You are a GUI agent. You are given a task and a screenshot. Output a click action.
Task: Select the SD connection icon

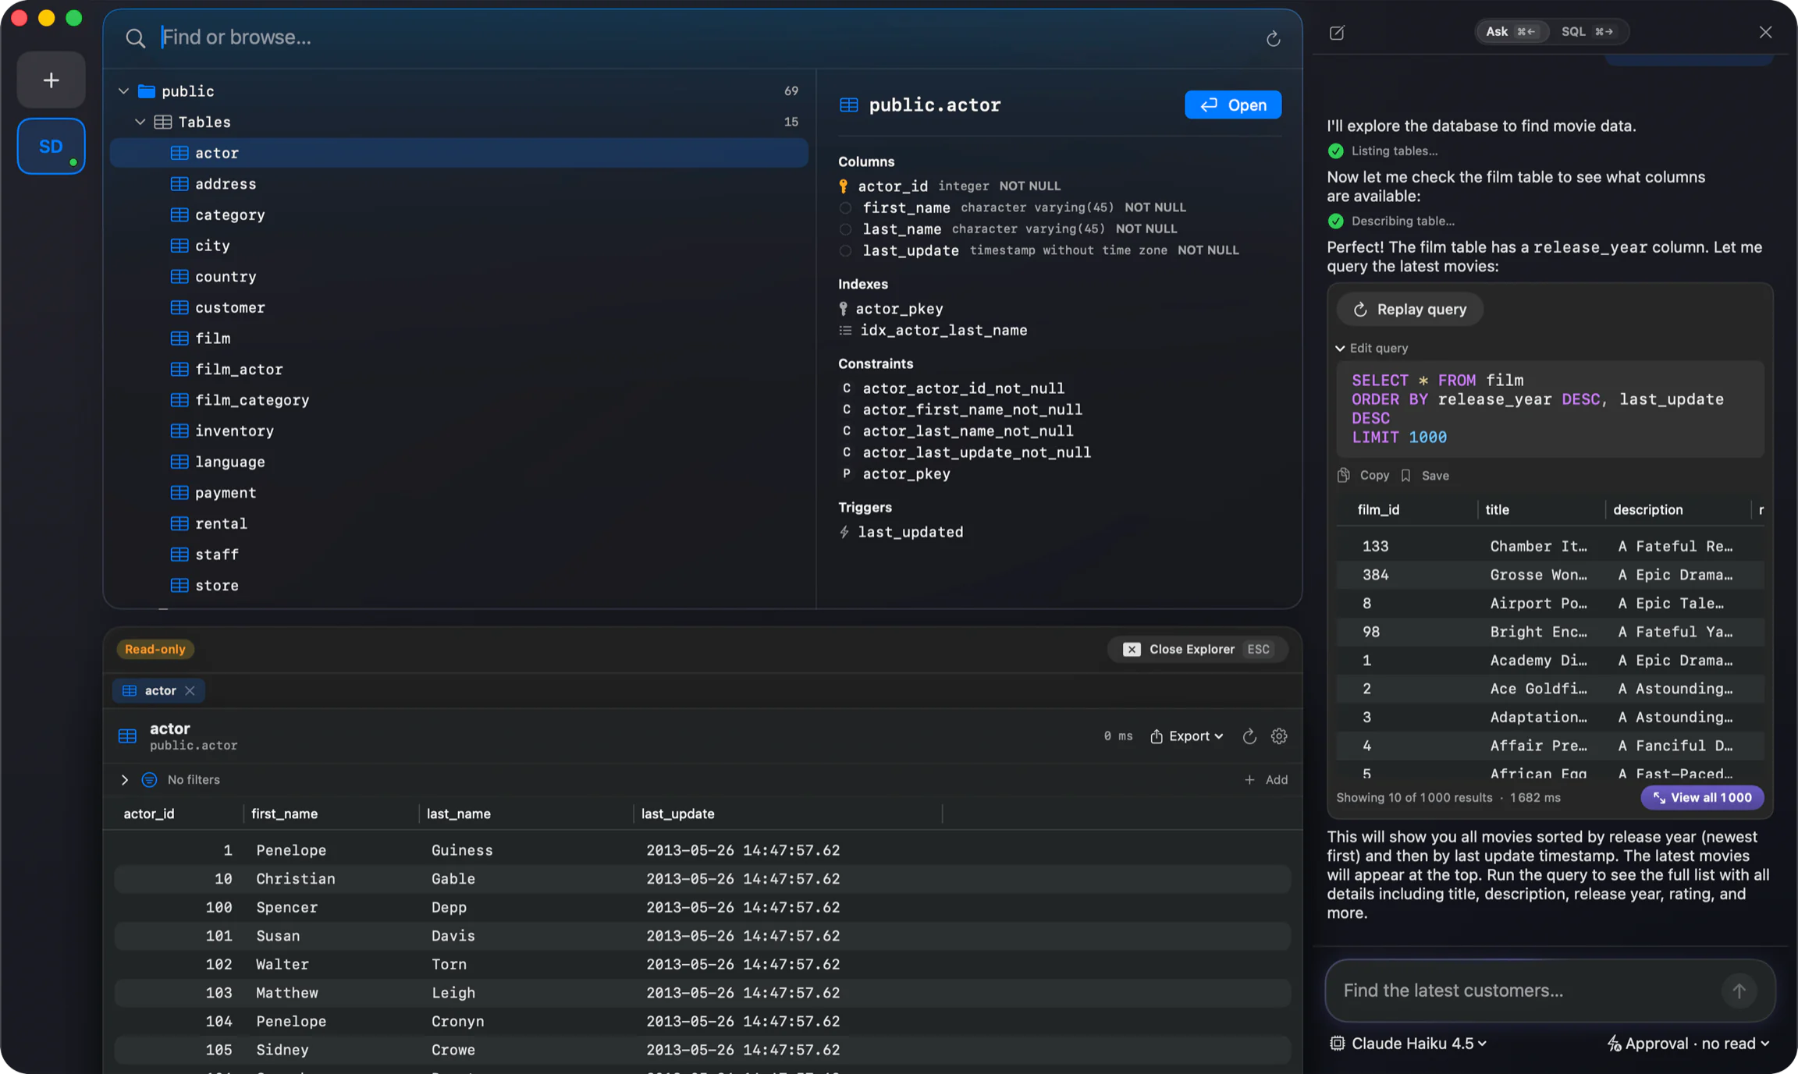point(51,146)
